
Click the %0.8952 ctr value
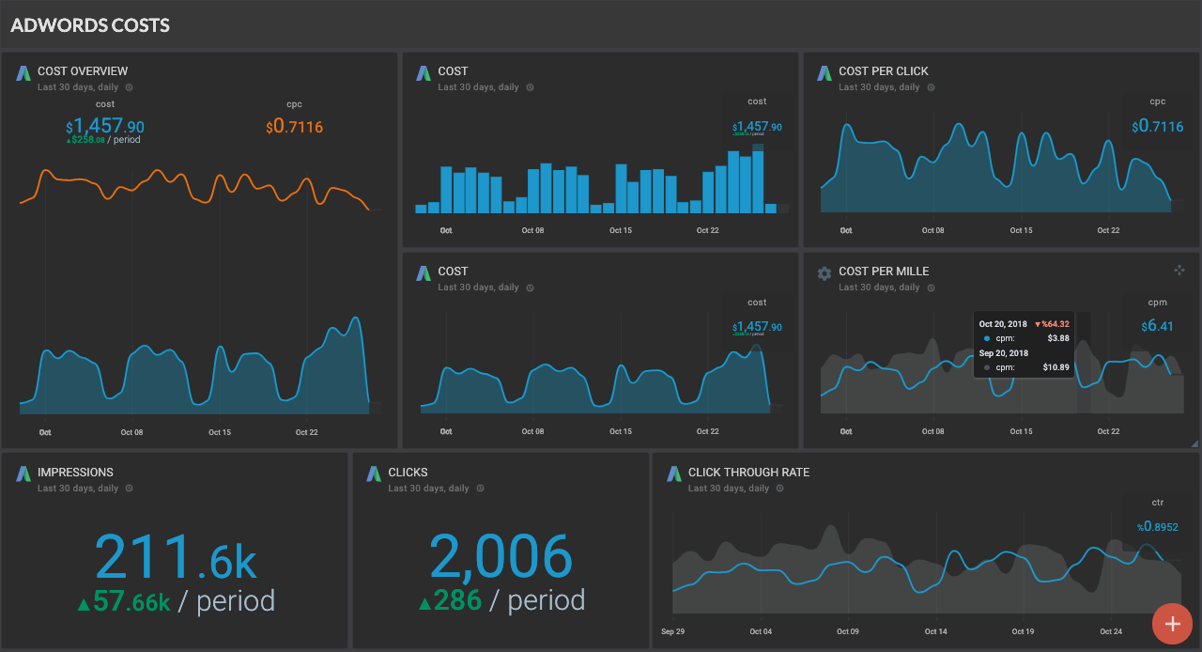(1157, 527)
